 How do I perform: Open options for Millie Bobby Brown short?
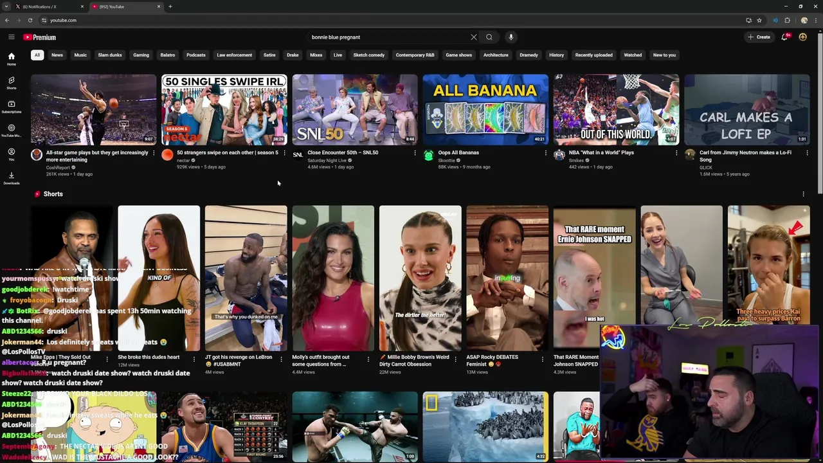[455, 359]
